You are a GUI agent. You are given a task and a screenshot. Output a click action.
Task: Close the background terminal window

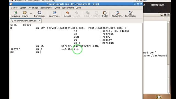168,15
